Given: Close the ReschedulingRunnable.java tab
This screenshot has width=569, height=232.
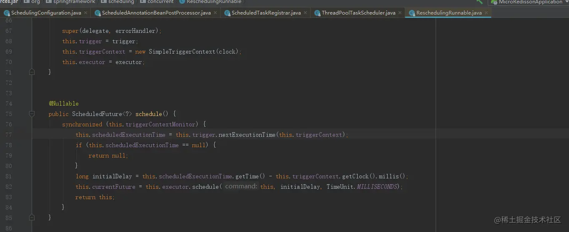Looking at the screenshot, I should click(x=486, y=13).
